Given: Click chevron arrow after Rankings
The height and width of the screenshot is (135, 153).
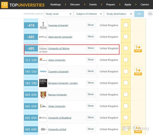Looking at the screenshot, I should tap(66, 5).
